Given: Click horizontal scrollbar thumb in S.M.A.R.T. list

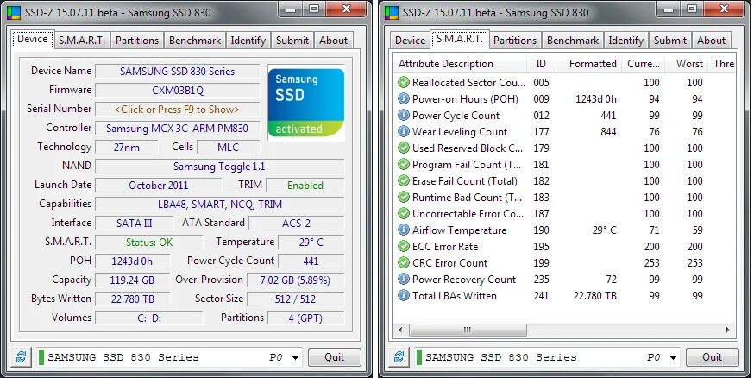Looking at the screenshot, I should 468,330.
